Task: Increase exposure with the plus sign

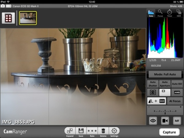Action: click(181, 107)
